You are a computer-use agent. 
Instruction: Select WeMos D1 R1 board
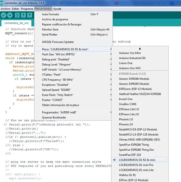pos(140,175)
